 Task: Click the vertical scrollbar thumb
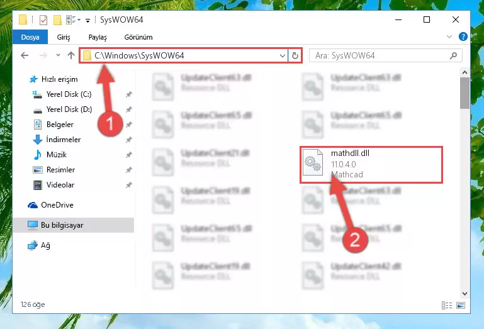[464, 93]
